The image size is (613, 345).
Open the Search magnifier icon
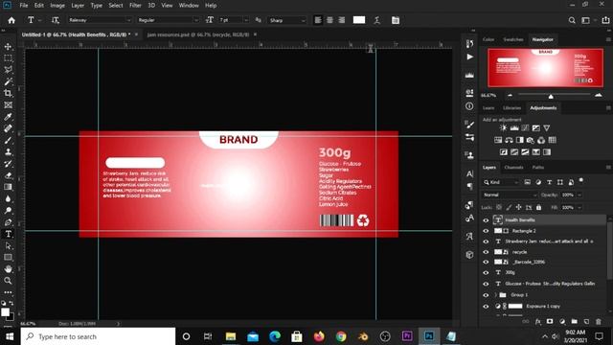[572, 20]
